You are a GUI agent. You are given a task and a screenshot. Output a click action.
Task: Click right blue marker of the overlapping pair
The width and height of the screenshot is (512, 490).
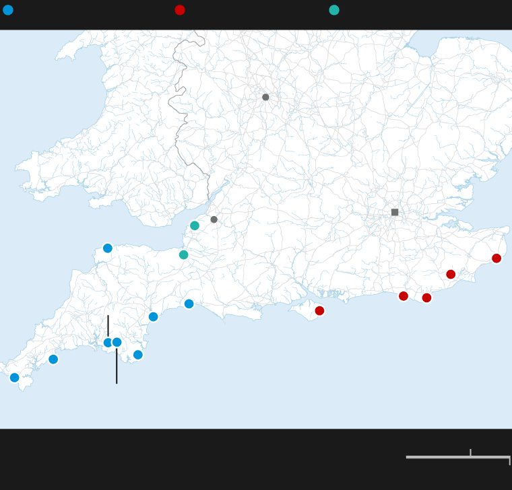click(x=117, y=342)
